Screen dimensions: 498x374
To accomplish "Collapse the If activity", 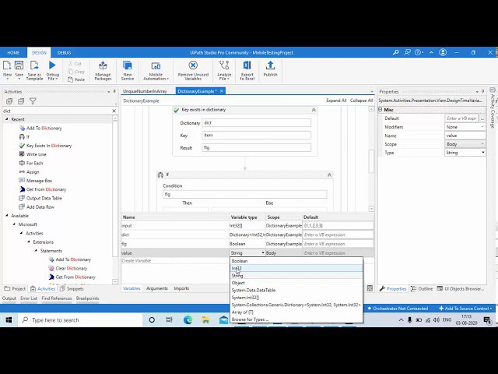I will [329, 175].
